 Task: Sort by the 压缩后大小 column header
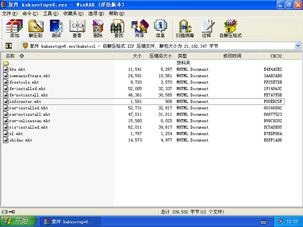(159, 56)
